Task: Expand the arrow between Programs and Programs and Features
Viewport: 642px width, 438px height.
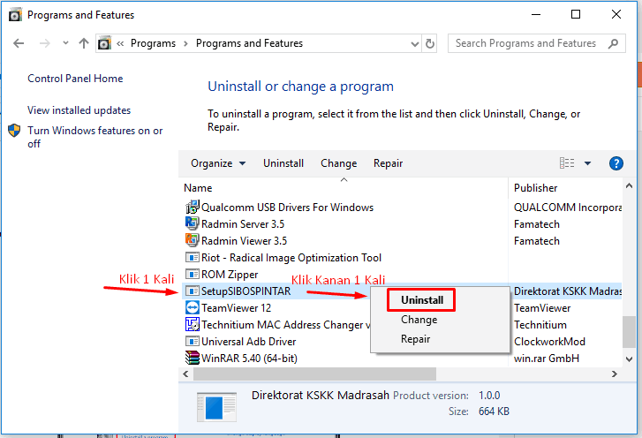Action: pyautogui.click(x=185, y=43)
